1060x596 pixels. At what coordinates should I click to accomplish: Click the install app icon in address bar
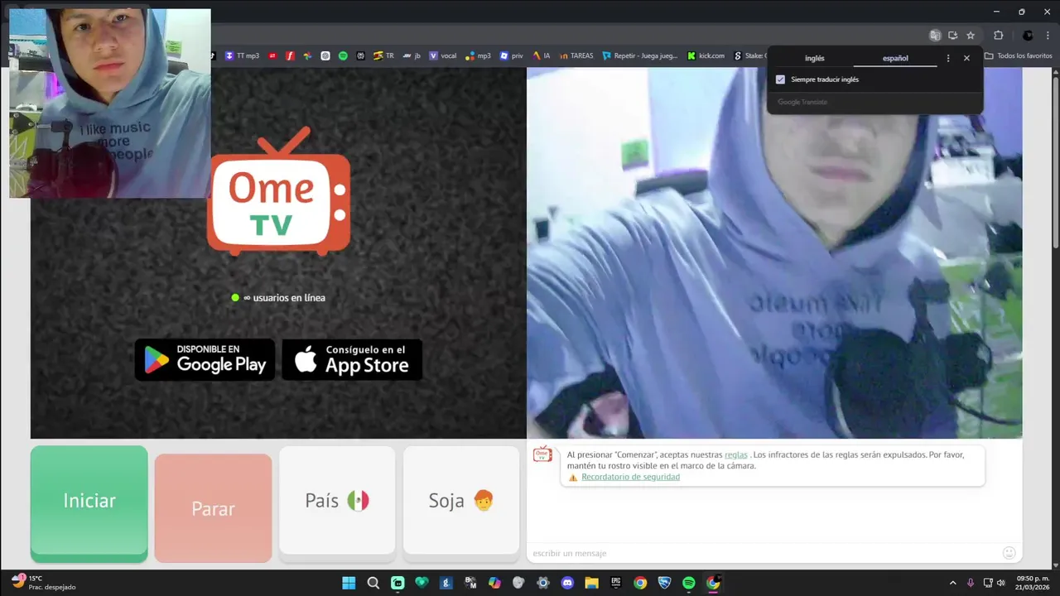[x=953, y=36]
